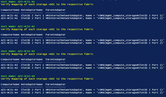Click the 'Host Name: AZS-HCI1-N2' header text
Viewport: 166px width, 97px height.
18,26
